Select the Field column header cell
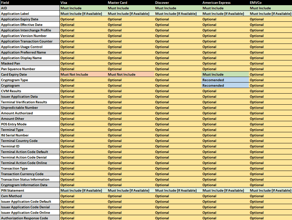Screen dimensions: 292x220 click(x=30, y=3)
